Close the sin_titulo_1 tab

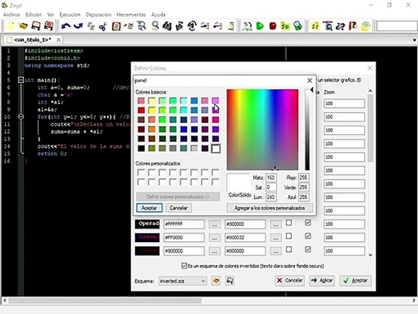(x=58, y=40)
